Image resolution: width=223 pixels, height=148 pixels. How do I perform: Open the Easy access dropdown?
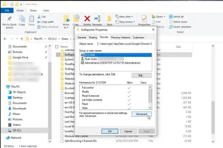click(125, 22)
